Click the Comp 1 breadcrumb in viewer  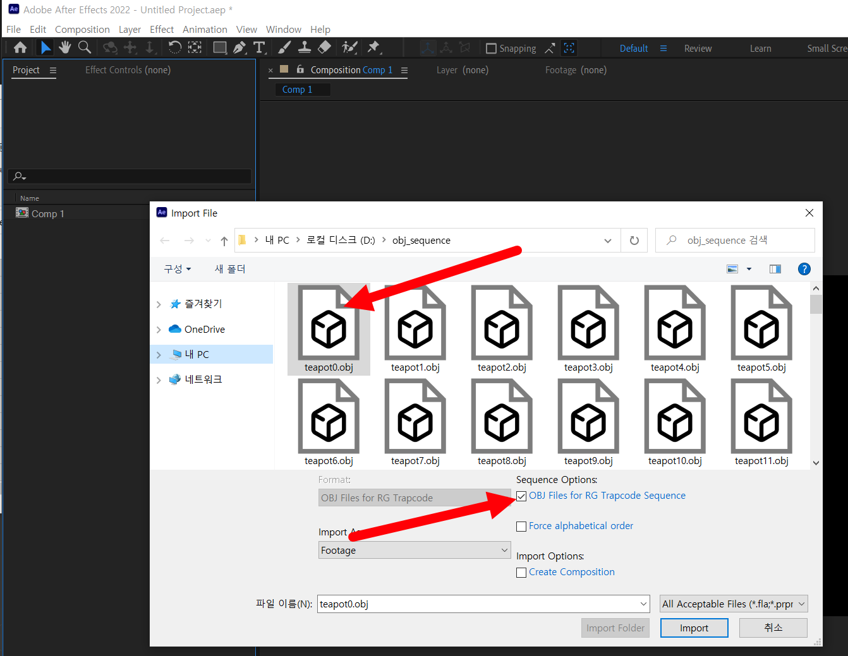point(298,90)
